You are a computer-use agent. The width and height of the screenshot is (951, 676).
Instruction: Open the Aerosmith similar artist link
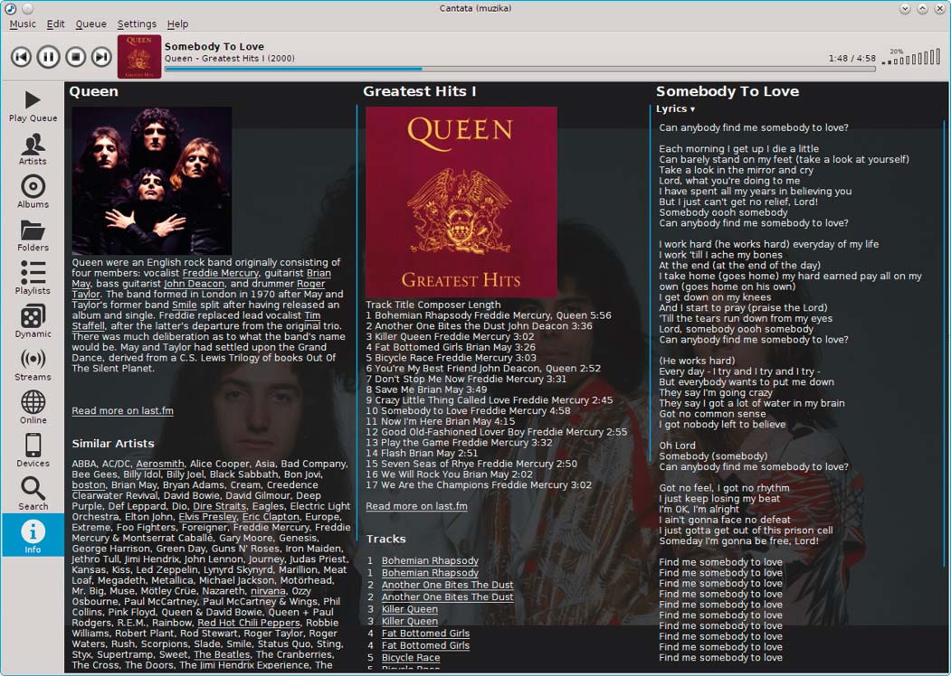point(160,464)
